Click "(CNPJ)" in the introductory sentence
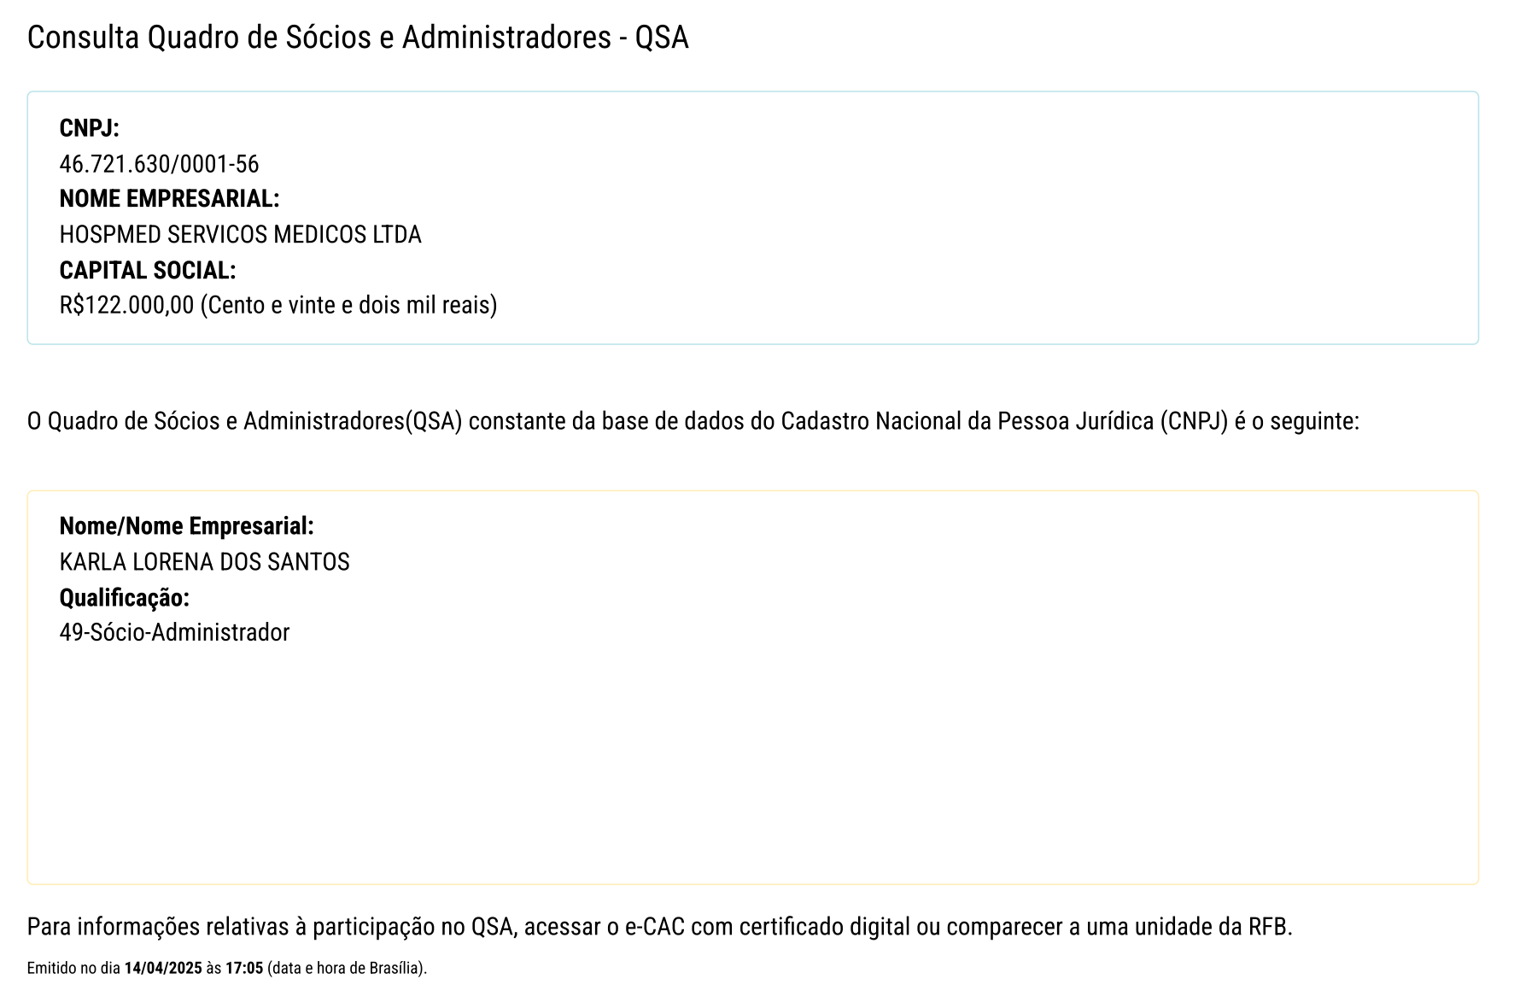Image resolution: width=1514 pixels, height=1008 pixels. [x=1194, y=422]
